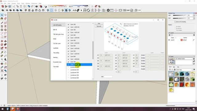197x111 pixels.
Task: Select the Freehand tool
Action: tap(6, 23)
